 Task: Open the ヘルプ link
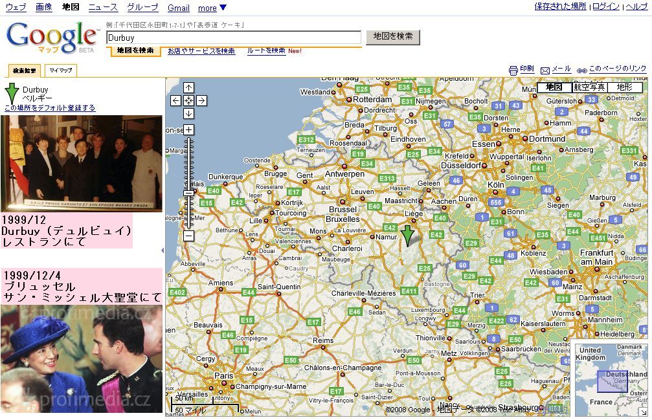(636, 6)
